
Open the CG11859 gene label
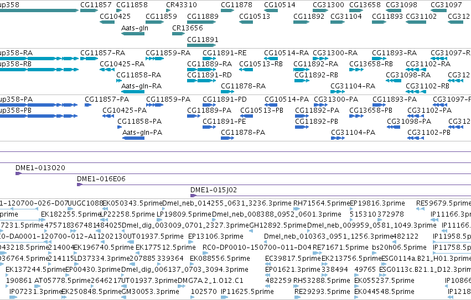pos(161,16)
